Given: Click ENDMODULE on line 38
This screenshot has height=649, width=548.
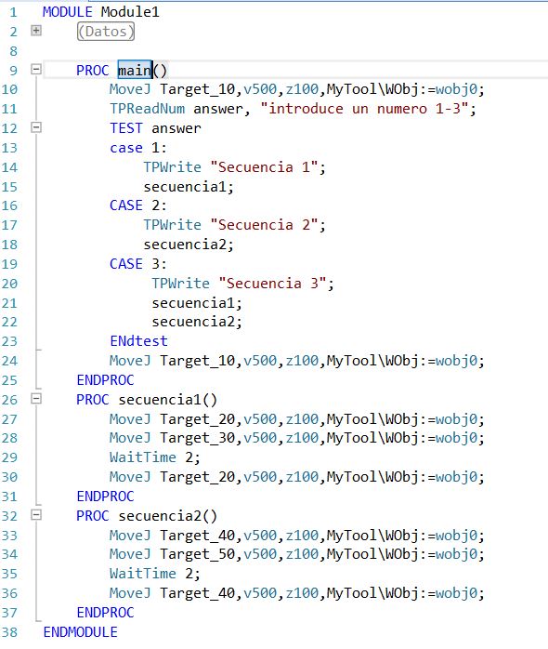Looking at the screenshot, I should 80,632.
